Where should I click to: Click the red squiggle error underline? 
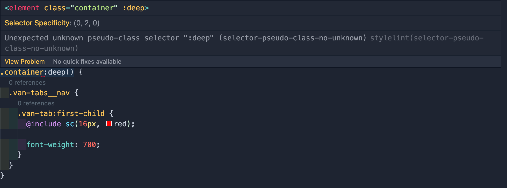click(x=44, y=76)
